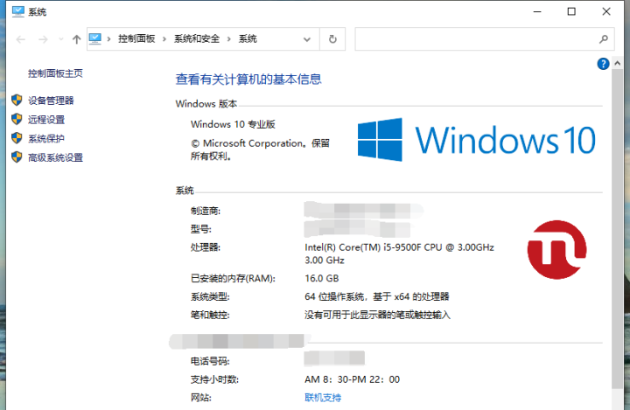Select 控制面板 in the address breadcrumb

coord(136,39)
